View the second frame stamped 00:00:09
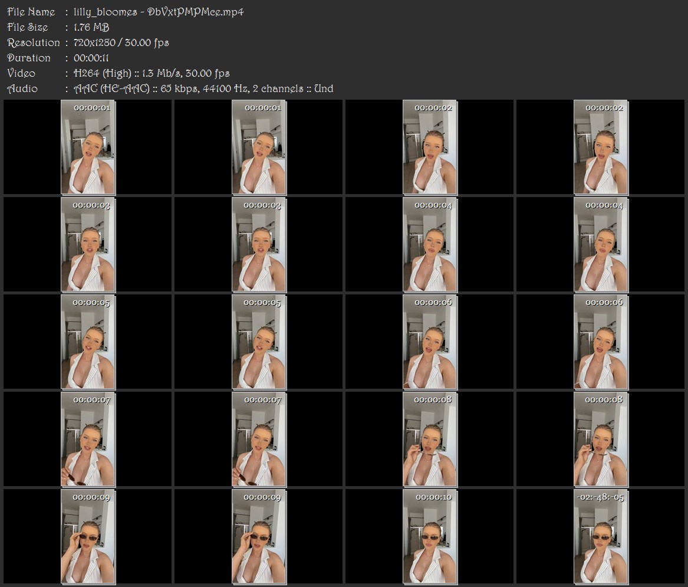Viewport: 688px width, 587px height. point(259,537)
